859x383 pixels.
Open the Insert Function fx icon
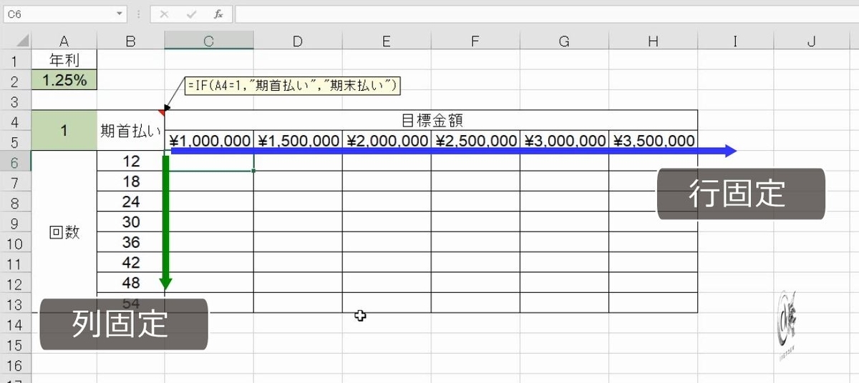[218, 14]
